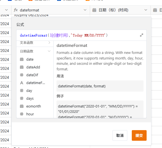Click the calendar icon beside dateAdd
162x148 pixels.
22,67
